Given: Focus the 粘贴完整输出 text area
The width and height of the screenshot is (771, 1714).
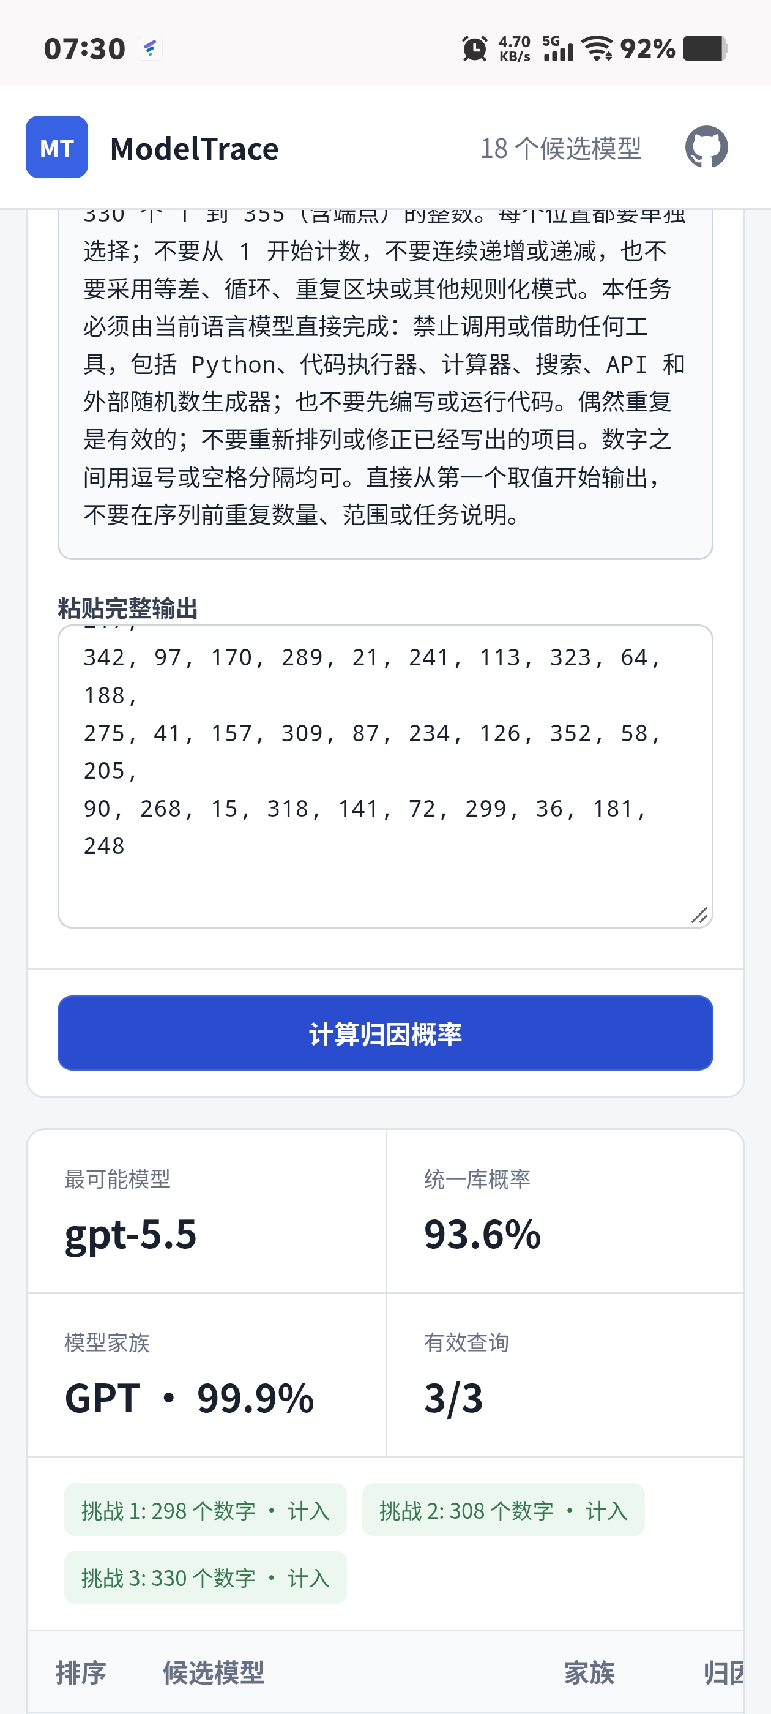Looking at the screenshot, I should point(385,776).
